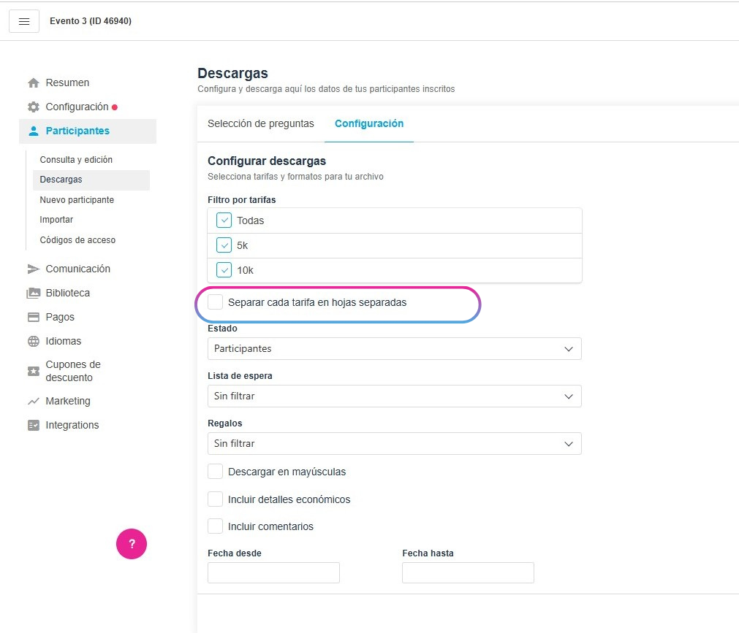The height and width of the screenshot is (633, 739).
Task: Uncheck the Todas tarifa checkbox
Action: click(x=224, y=220)
